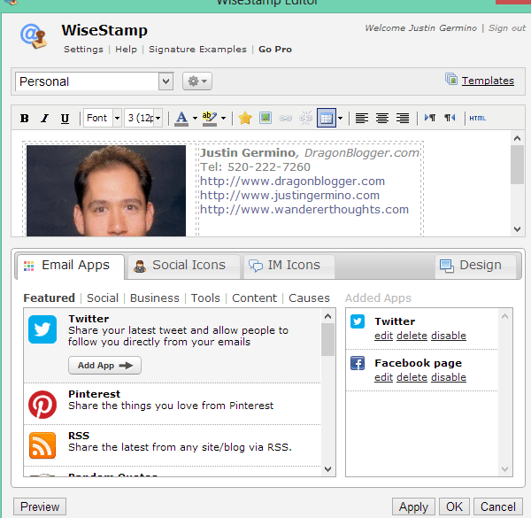Open the gear settings dropdown button
This screenshot has height=518, width=531.
(x=197, y=81)
